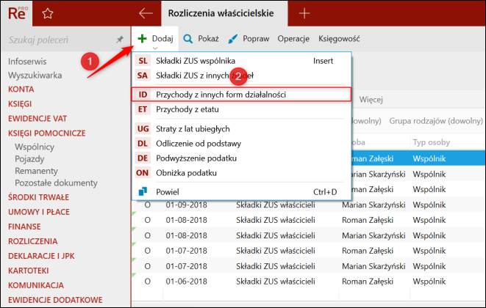486x308 pixels.
Task: Expand the ŚRODKI TRWAŁE section
Action: coord(38,197)
